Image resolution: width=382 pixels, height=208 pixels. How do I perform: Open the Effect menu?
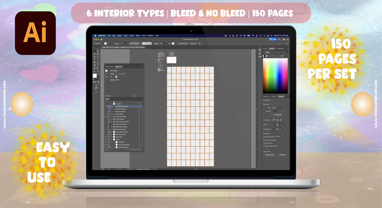pos(138,36)
